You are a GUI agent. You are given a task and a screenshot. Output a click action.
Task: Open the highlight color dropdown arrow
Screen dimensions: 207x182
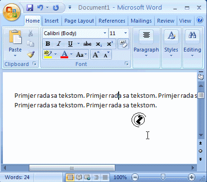point(55,54)
